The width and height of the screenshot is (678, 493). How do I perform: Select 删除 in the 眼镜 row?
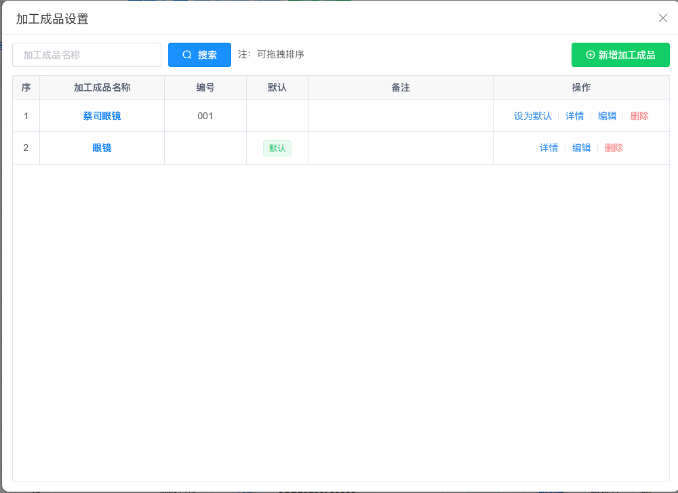pyautogui.click(x=614, y=148)
